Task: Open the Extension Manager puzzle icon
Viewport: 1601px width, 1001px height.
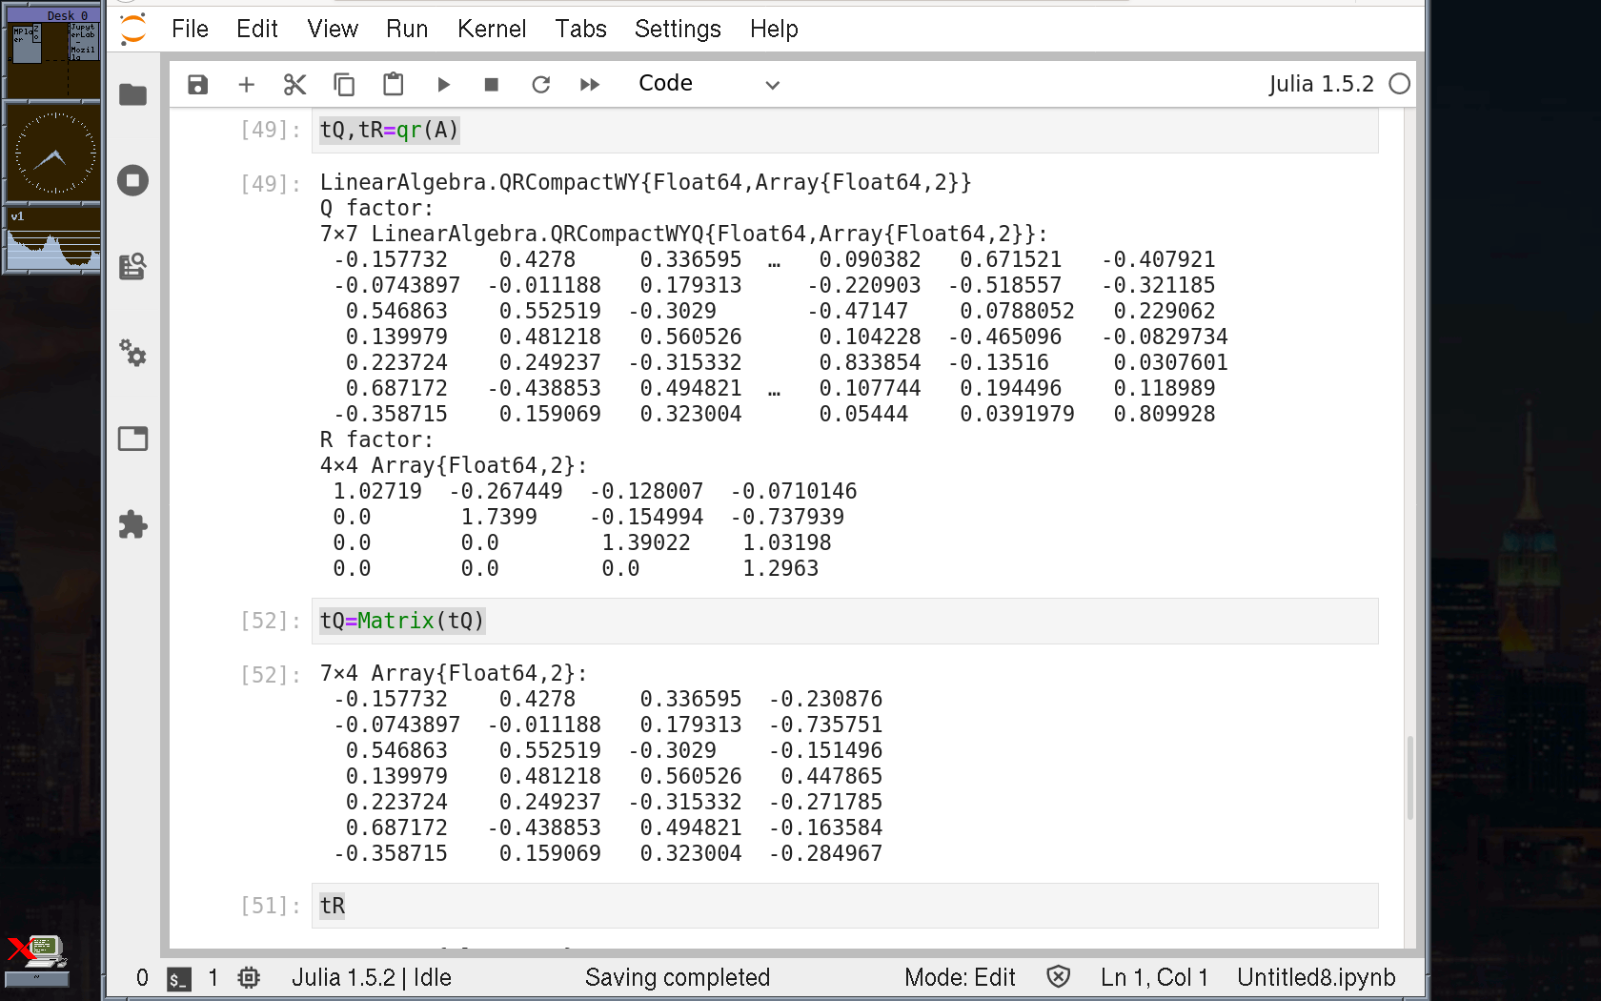Action: click(132, 524)
